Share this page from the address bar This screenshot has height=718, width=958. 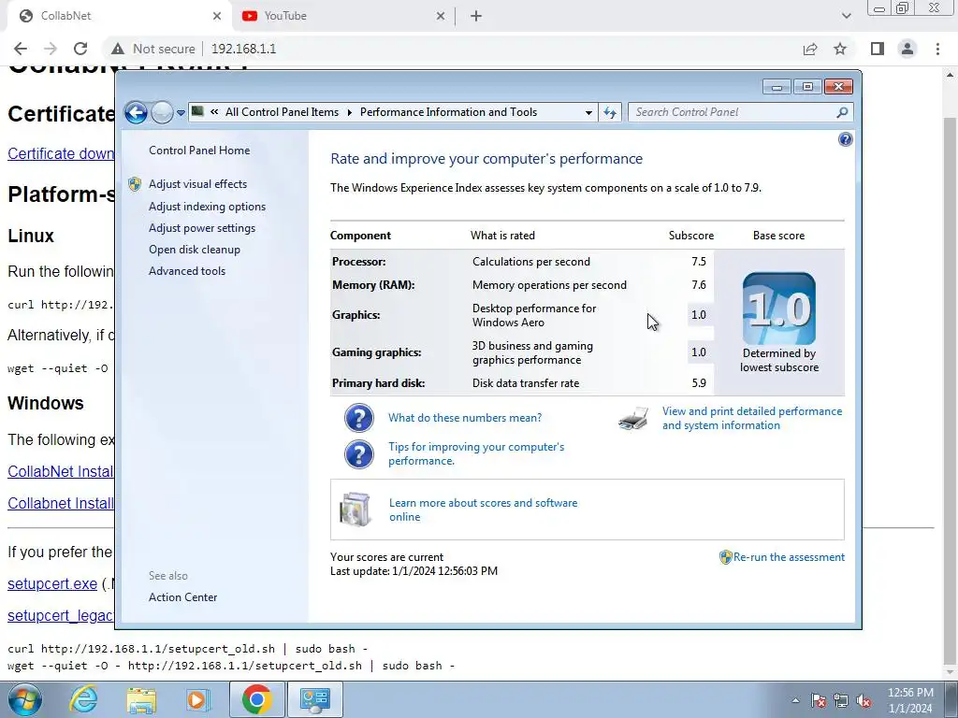pyautogui.click(x=810, y=49)
